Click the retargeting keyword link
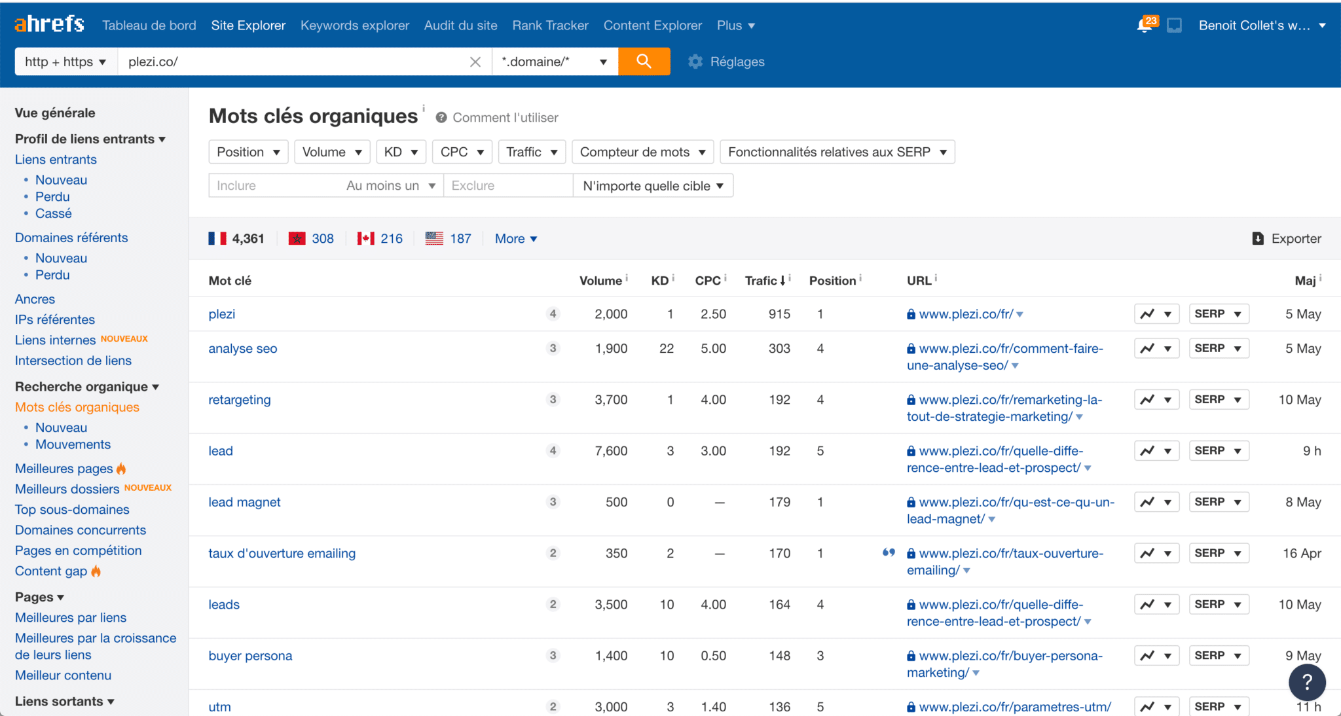Screen dimensions: 1341x716 (x=240, y=399)
